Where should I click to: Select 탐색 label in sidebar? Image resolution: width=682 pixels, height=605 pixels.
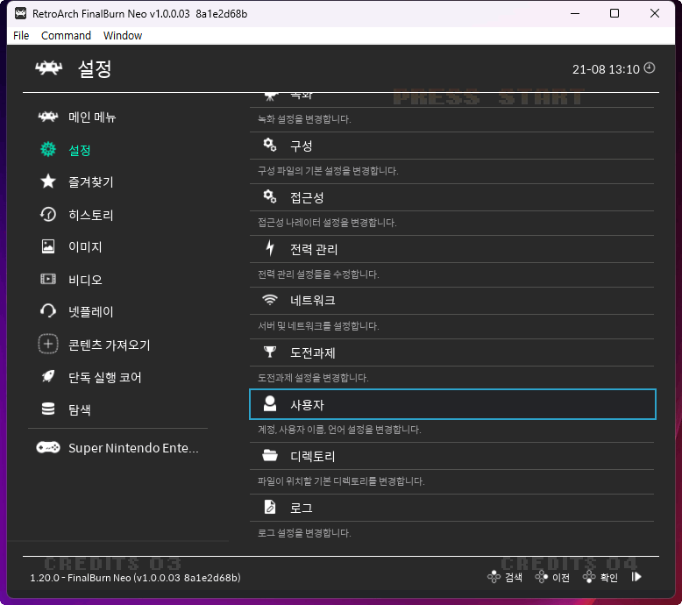80,409
